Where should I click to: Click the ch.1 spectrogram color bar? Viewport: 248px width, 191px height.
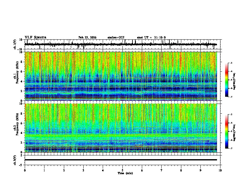(x=226, y=80)
